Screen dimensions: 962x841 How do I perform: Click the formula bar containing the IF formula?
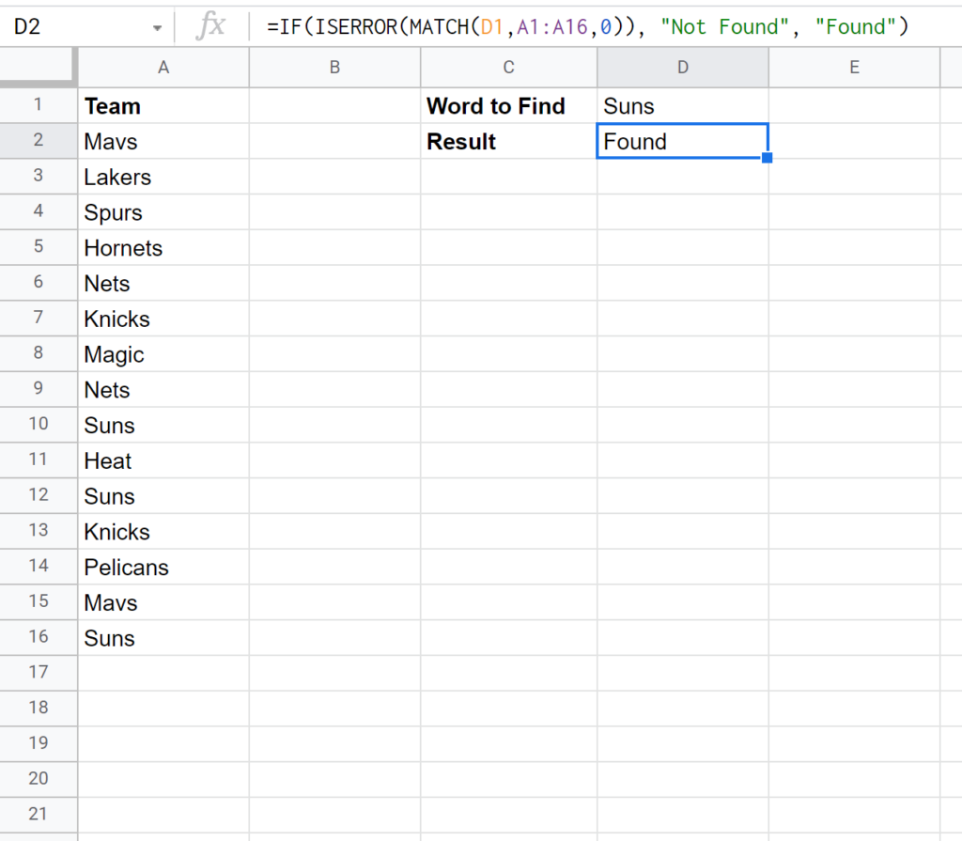(x=564, y=26)
